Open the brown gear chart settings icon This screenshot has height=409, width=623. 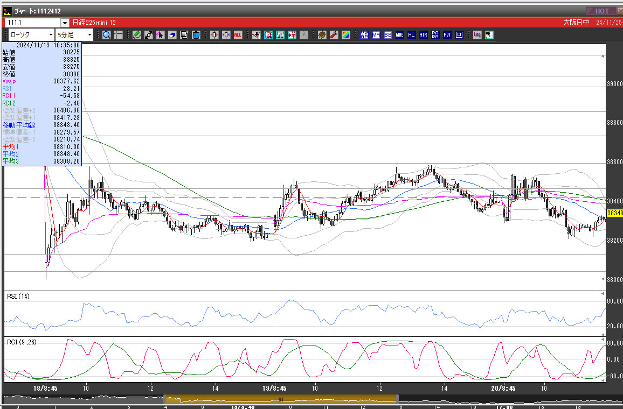(x=322, y=35)
